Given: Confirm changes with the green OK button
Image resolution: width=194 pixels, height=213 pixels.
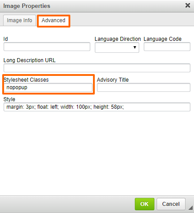Looking at the screenshot, I should click(x=145, y=204).
